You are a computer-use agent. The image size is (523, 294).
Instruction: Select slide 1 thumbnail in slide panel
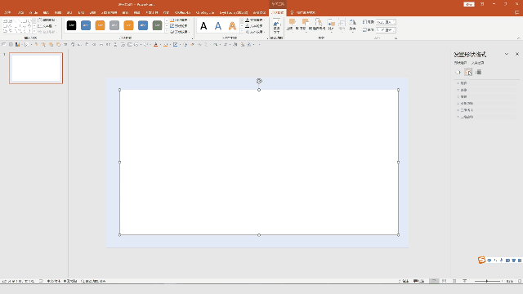36,68
